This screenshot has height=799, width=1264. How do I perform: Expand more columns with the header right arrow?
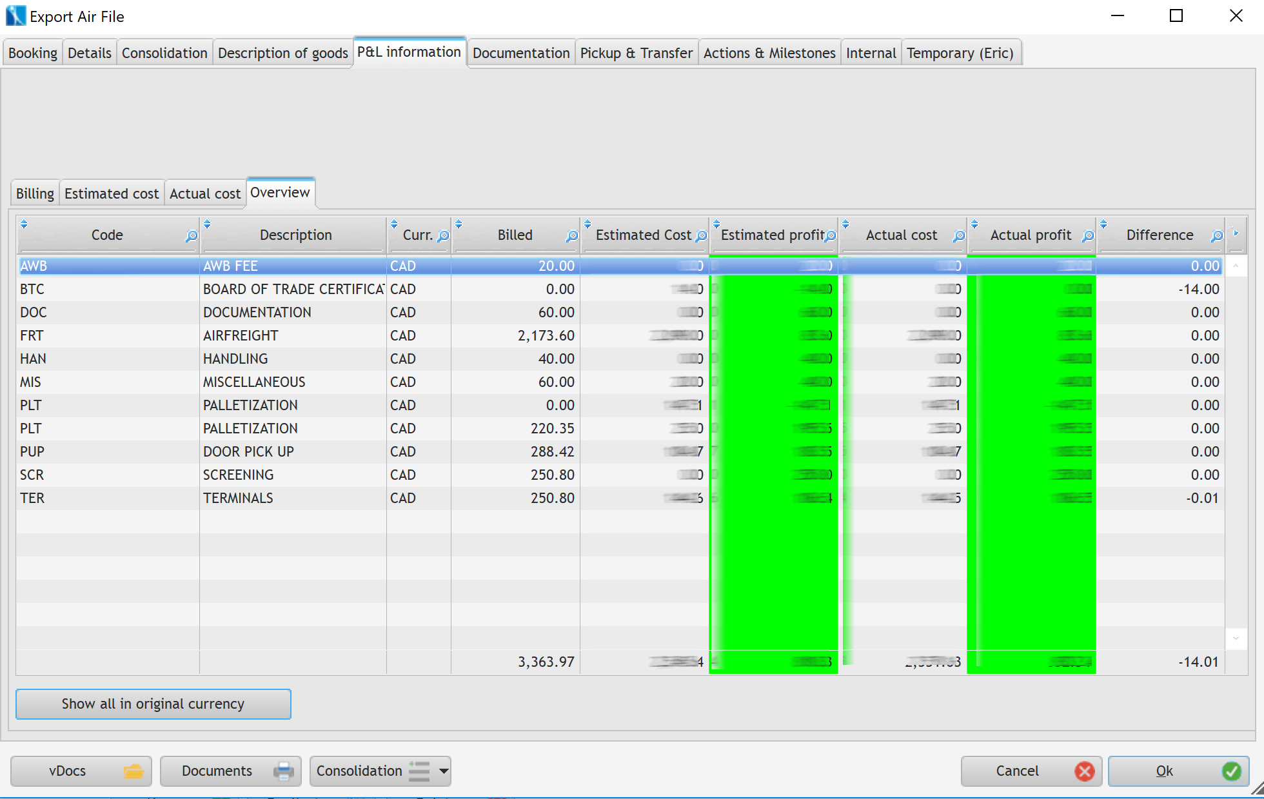pos(1236,233)
